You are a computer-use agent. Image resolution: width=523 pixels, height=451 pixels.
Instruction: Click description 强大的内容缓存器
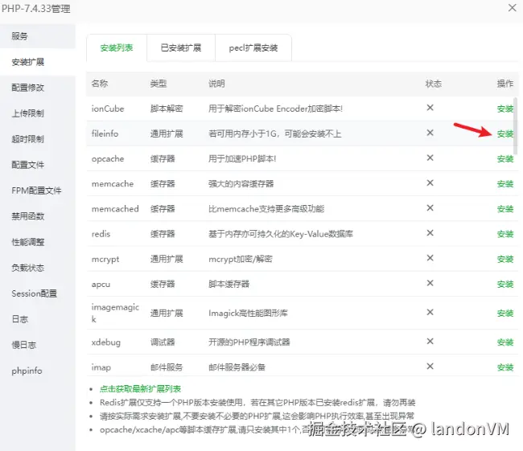[241, 183]
